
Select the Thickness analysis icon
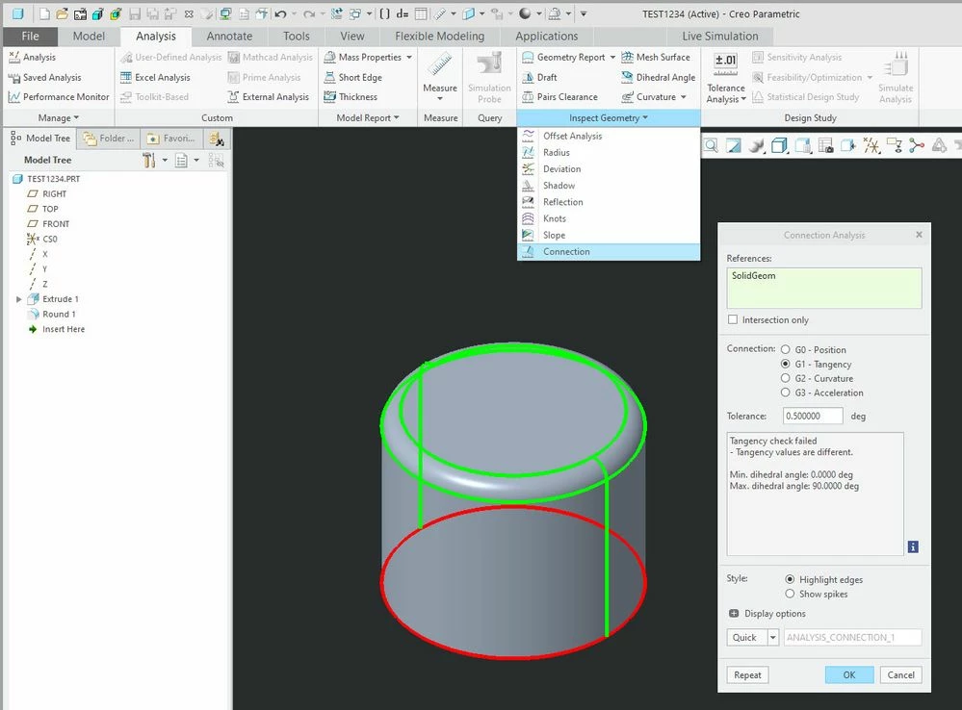(330, 97)
